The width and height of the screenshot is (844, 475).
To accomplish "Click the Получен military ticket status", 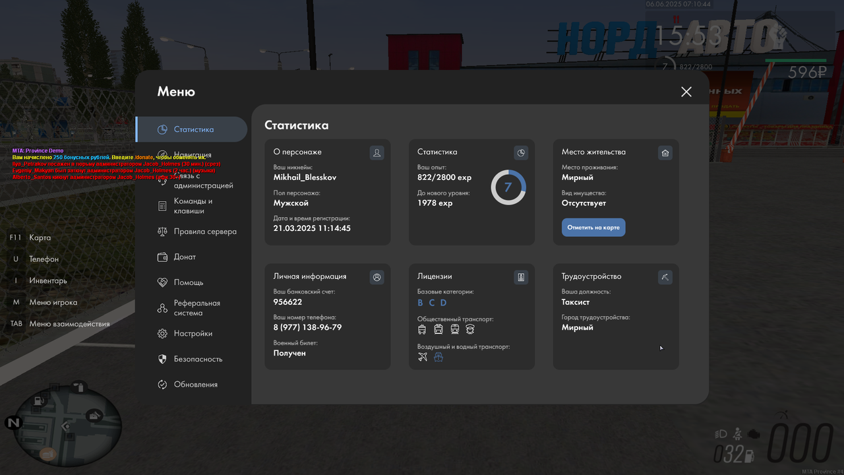I will coord(289,353).
